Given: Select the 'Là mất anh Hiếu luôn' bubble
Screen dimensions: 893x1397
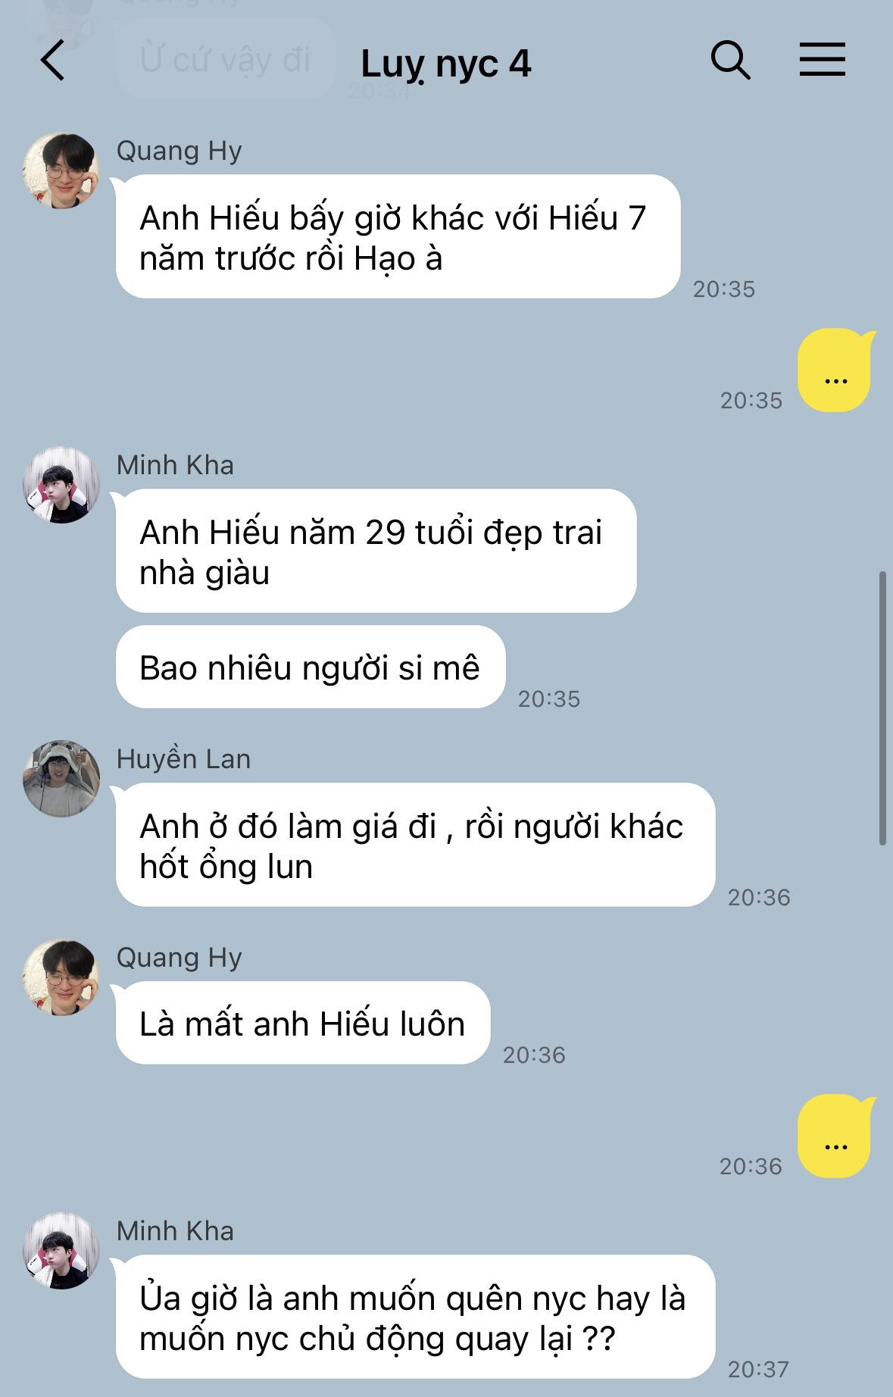Looking at the screenshot, I should pyautogui.click(x=303, y=1024).
